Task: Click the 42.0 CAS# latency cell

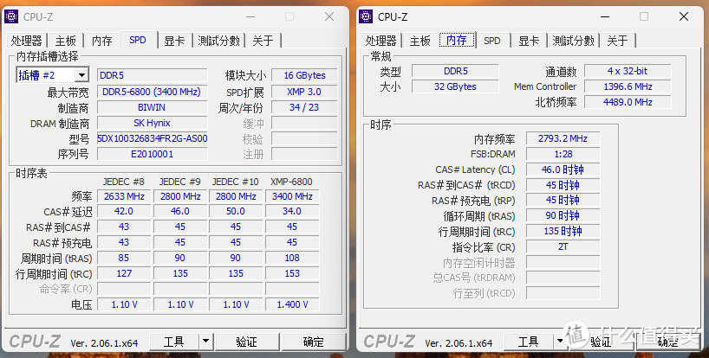Action: click(124, 212)
